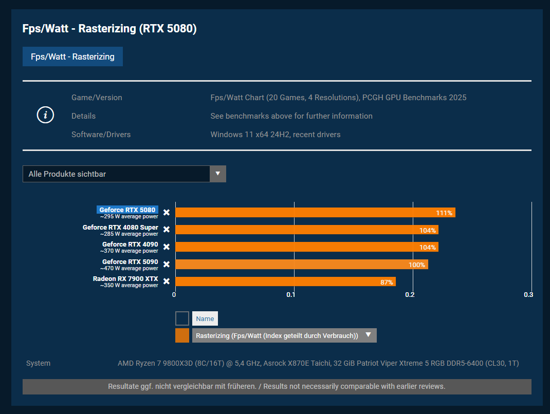Click the AMD Ryzen 7 9800X3D system text

(x=318, y=363)
